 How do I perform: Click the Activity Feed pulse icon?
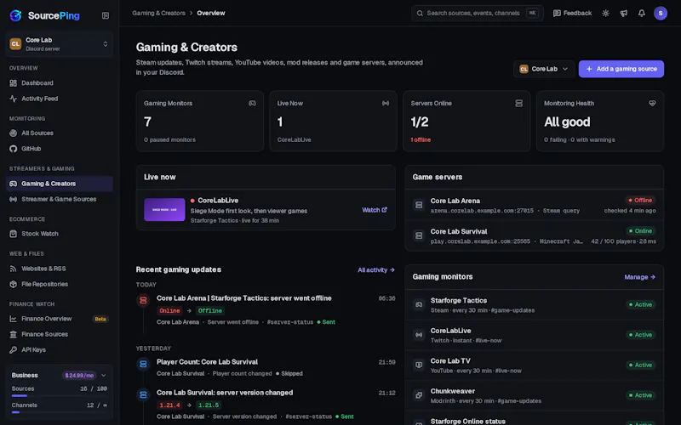(x=13, y=99)
